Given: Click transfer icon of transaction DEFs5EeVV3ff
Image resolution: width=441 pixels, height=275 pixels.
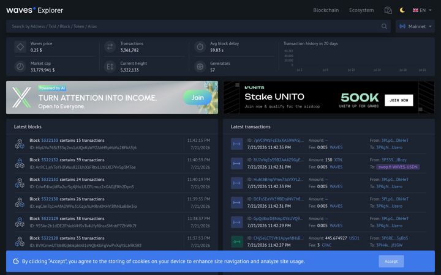Looking at the screenshot, I should [x=237, y=203].
